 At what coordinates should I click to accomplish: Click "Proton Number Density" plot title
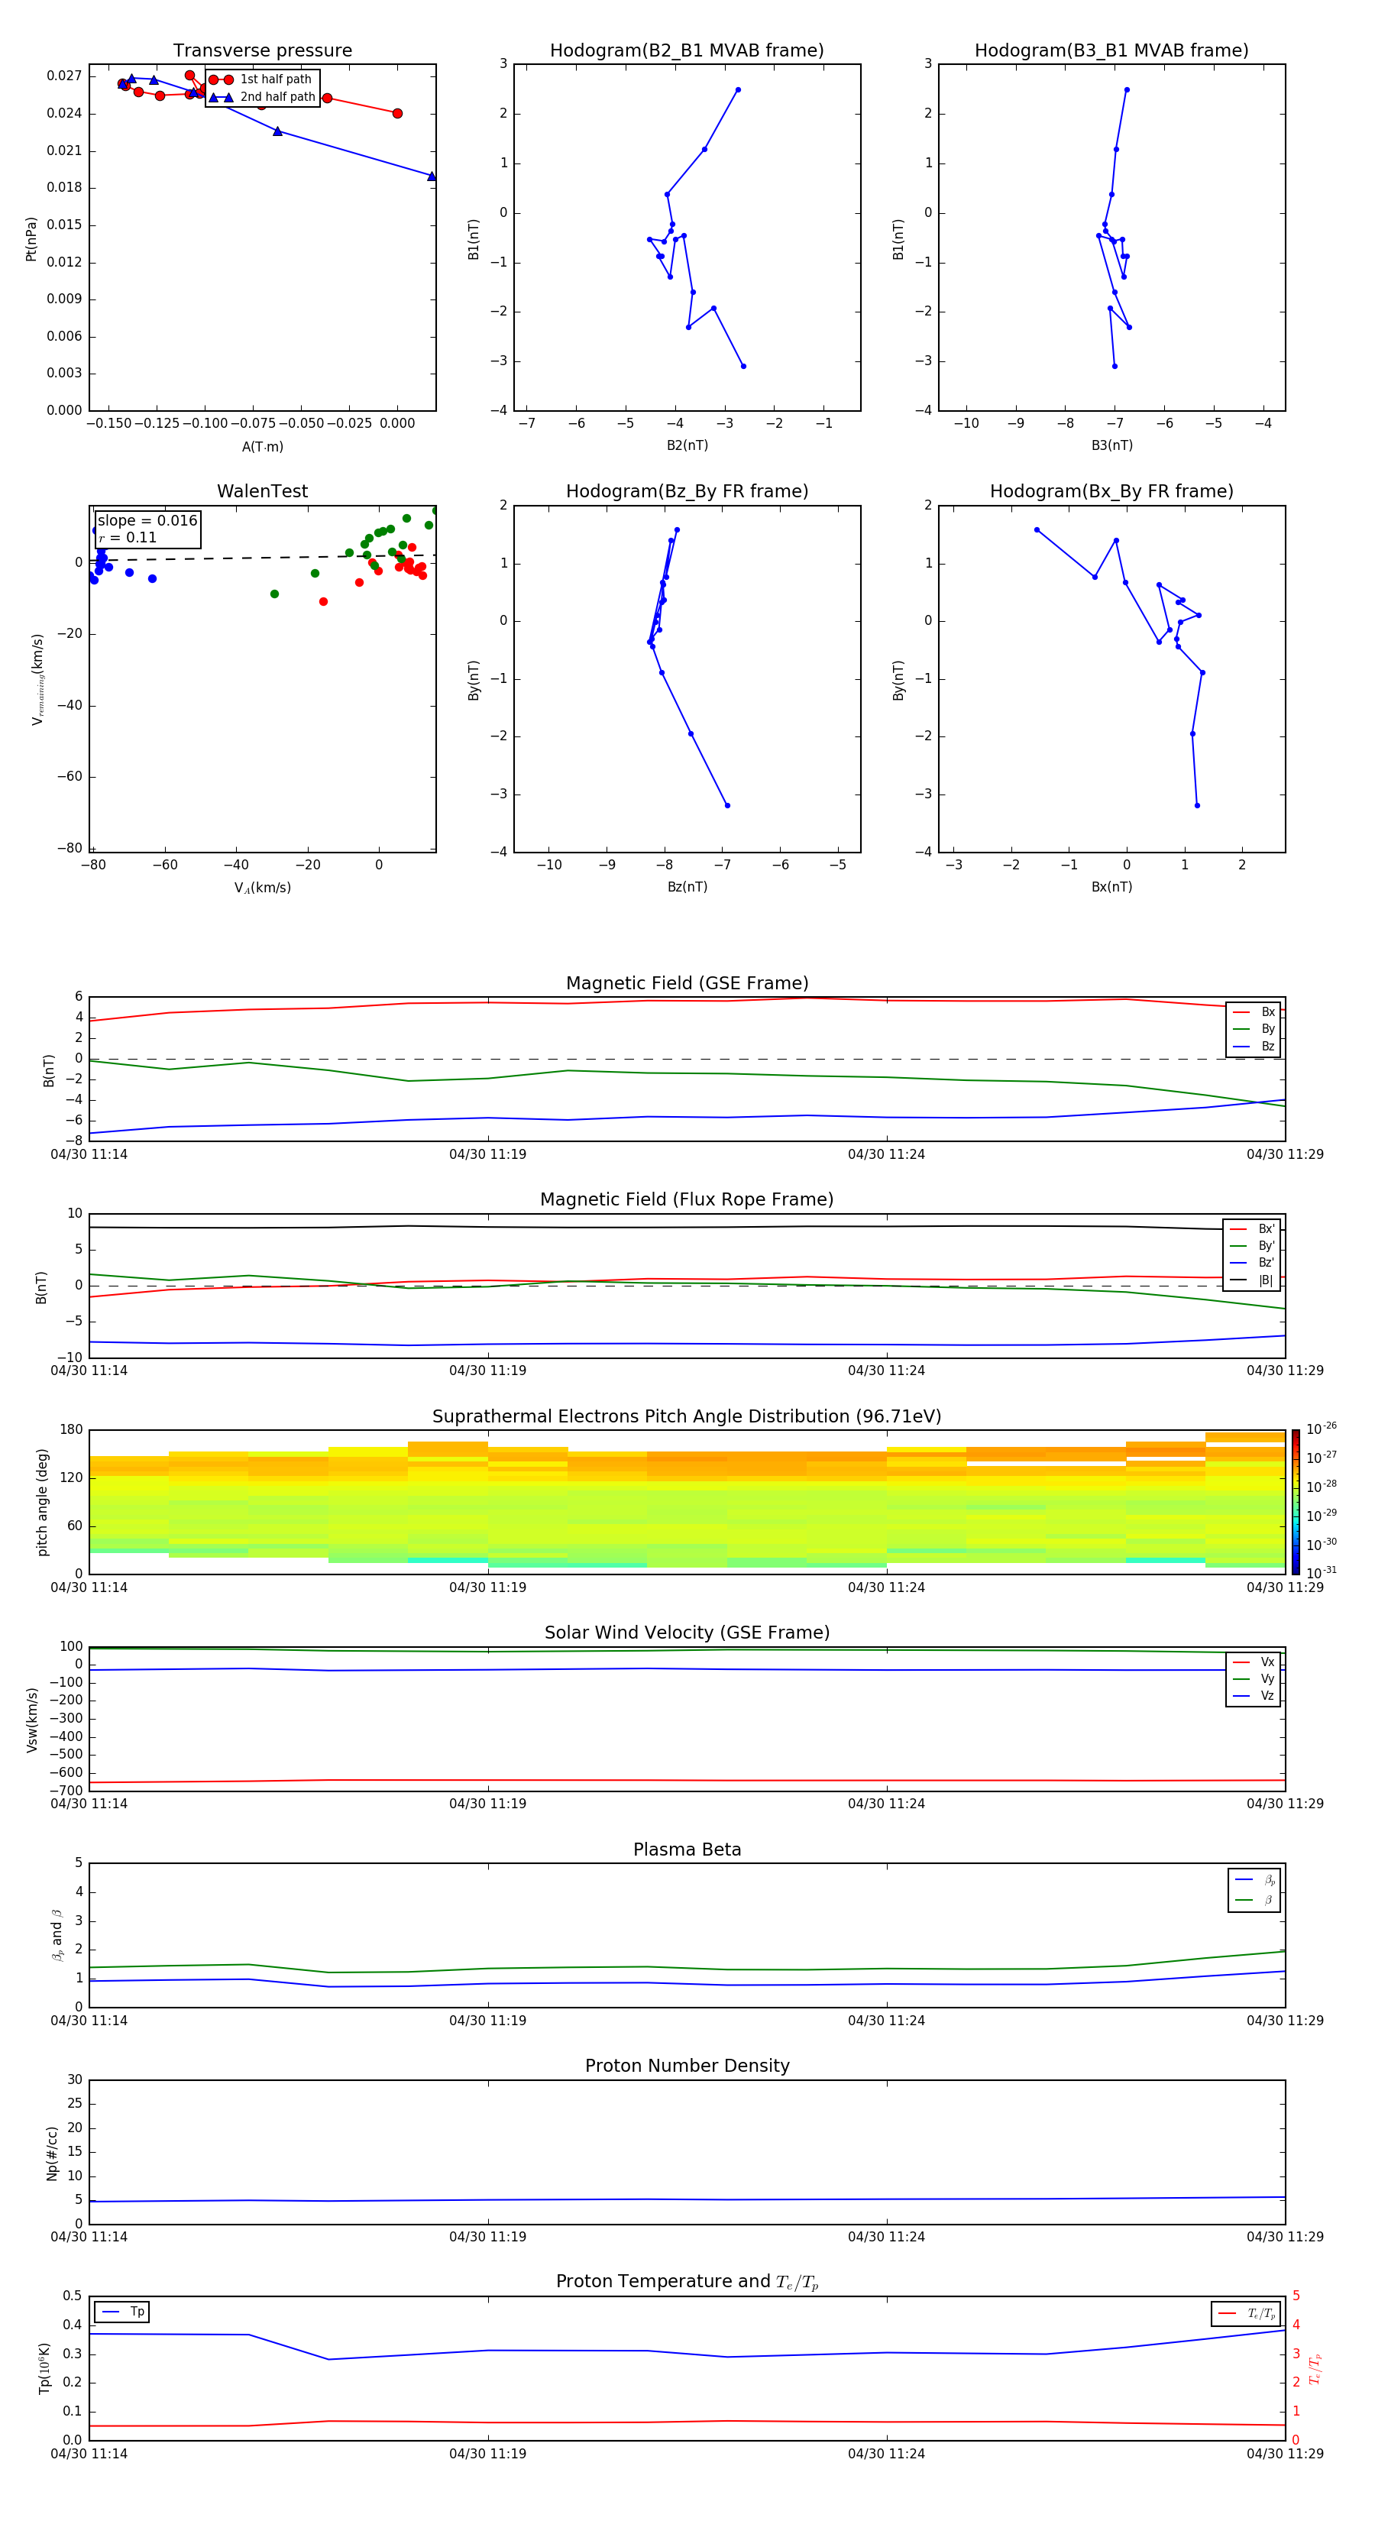point(687,2066)
